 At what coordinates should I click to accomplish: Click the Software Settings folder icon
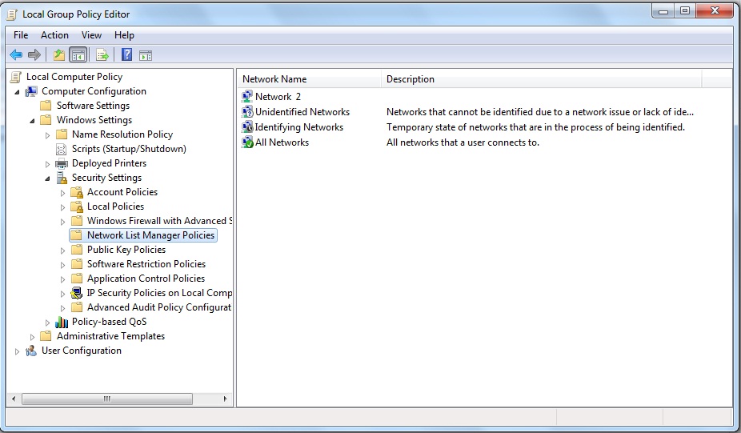tap(46, 106)
